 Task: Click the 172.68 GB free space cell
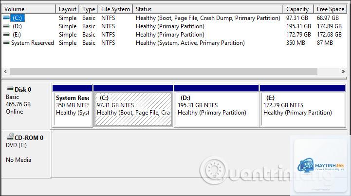point(329,35)
